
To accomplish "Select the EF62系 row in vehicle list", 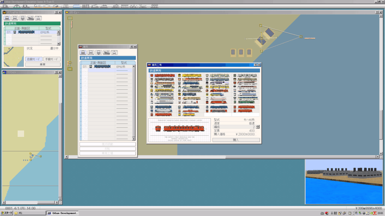I will (107, 66).
